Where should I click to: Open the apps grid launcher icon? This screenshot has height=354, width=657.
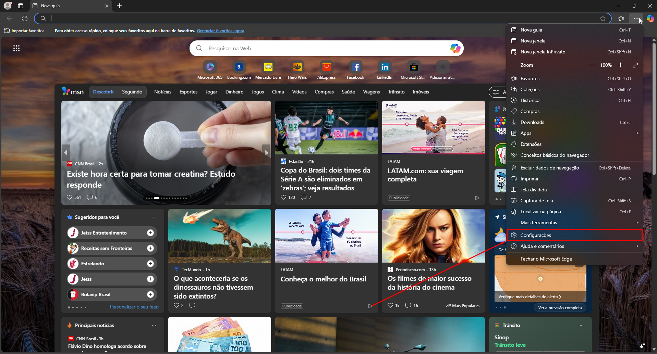pos(16,48)
